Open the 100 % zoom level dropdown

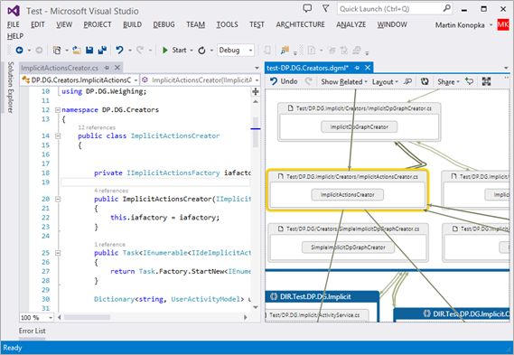pos(51,317)
